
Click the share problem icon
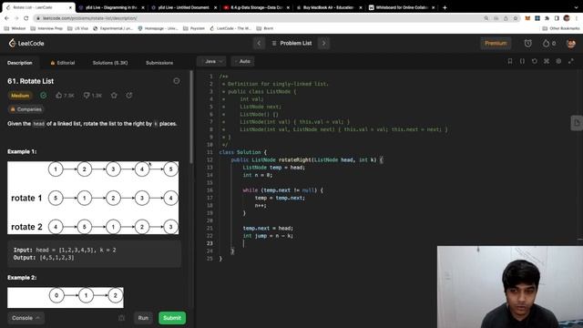pyautogui.click(x=129, y=96)
